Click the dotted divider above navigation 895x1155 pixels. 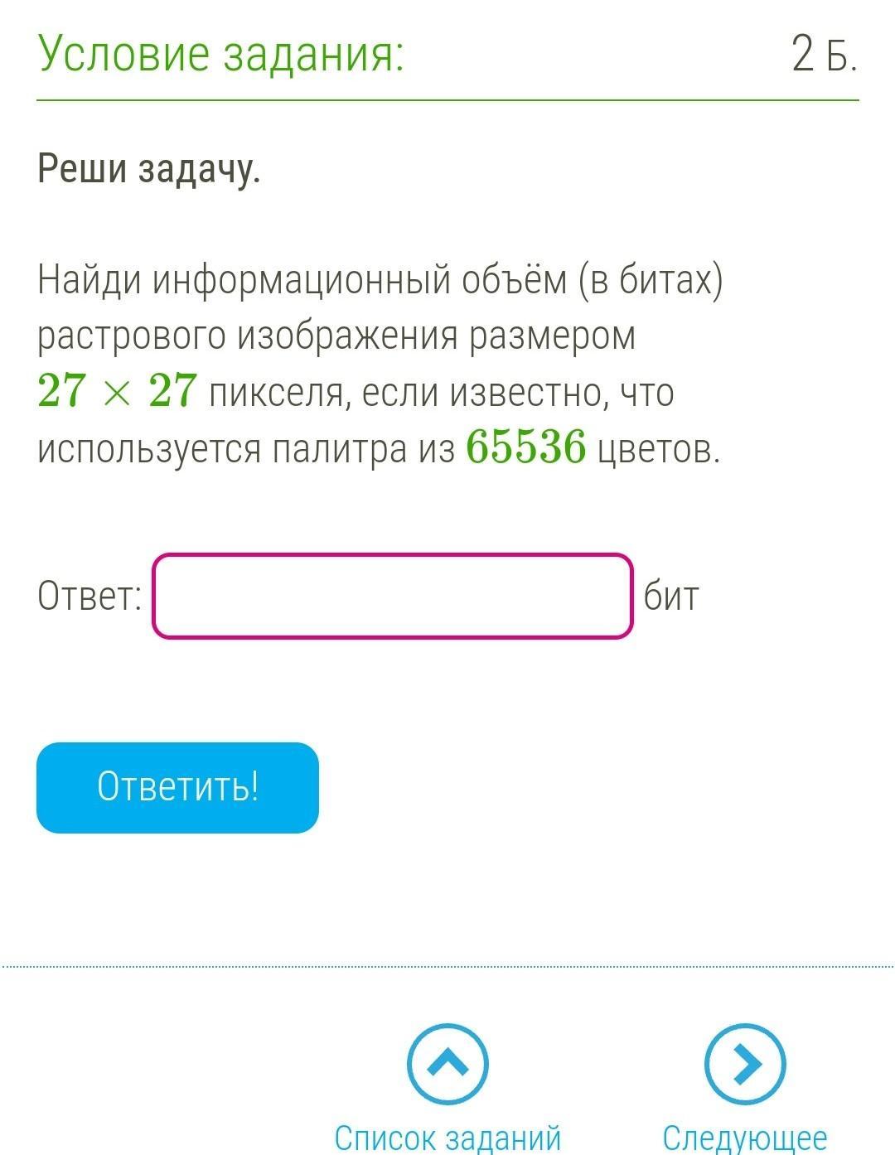coord(447,966)
